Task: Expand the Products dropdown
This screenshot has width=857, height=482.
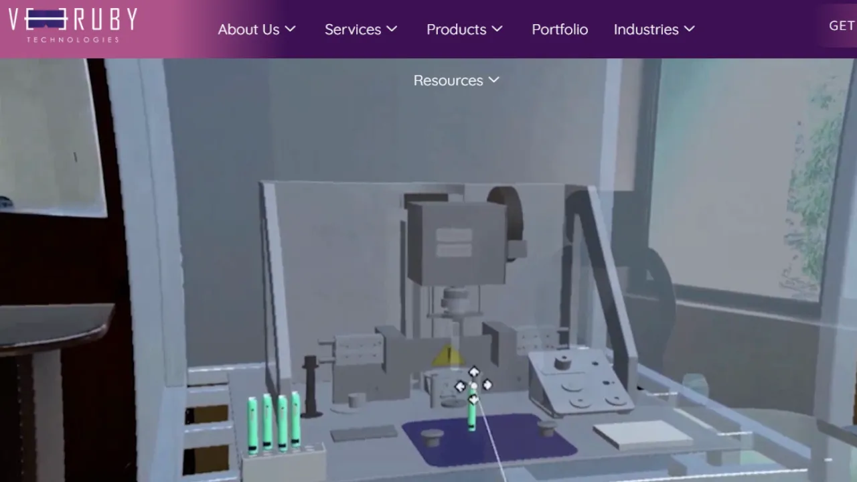Action: (x=497, y=29)
